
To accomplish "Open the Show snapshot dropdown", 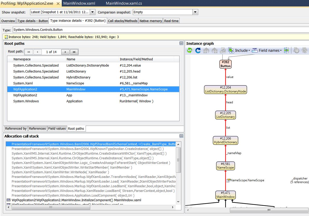I will coord(93,12).
